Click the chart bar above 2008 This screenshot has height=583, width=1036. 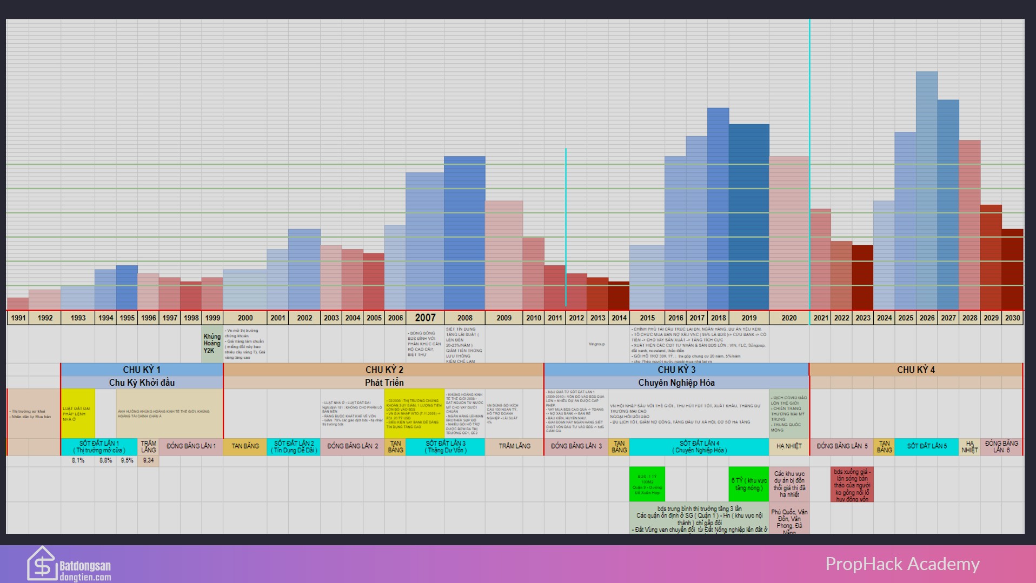point(464,233)
